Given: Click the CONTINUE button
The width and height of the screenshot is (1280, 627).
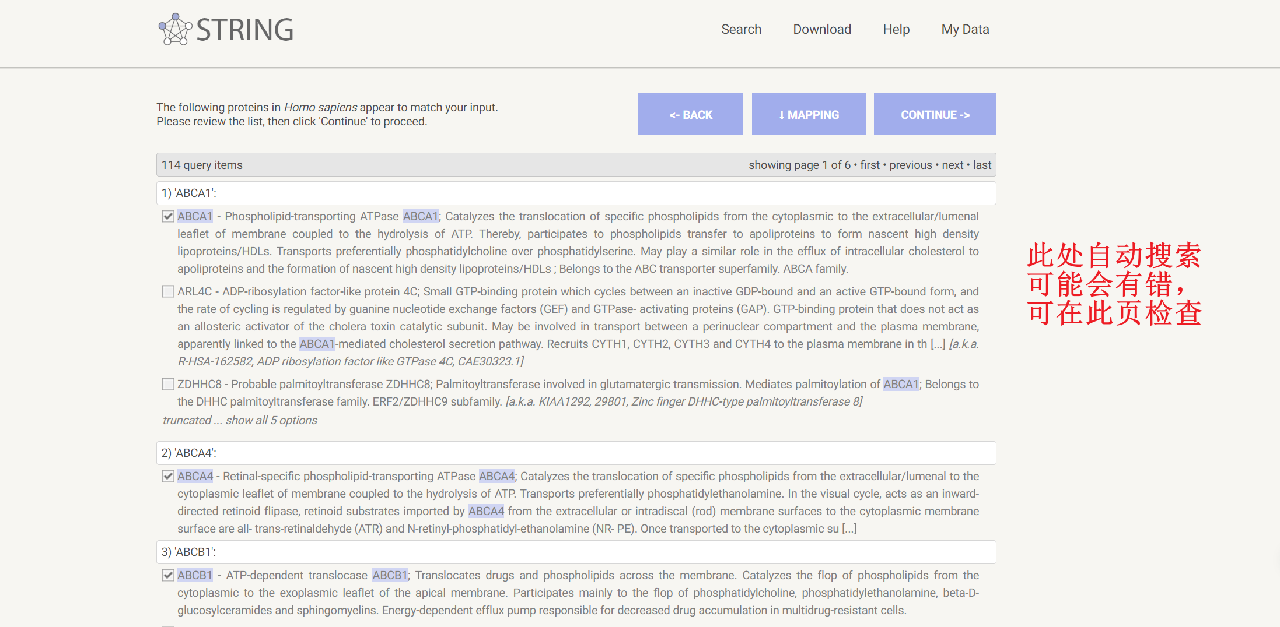Looking at the screenshot, I should point(935,114).
